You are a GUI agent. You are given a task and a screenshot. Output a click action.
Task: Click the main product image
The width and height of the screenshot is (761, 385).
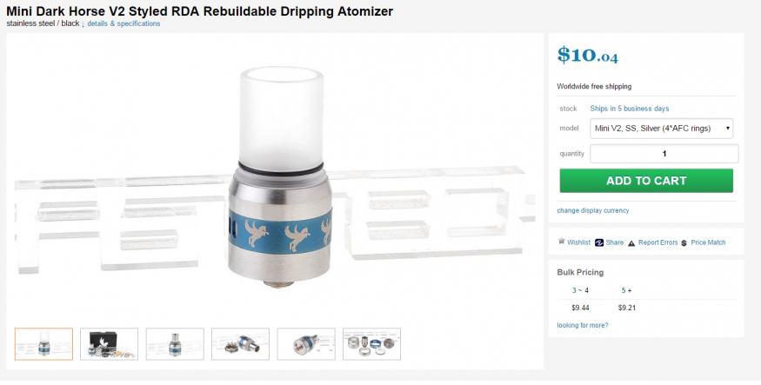click(275, 177)
